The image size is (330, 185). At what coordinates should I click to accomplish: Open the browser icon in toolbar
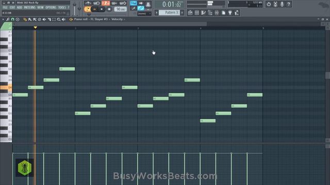pos(210,13)
